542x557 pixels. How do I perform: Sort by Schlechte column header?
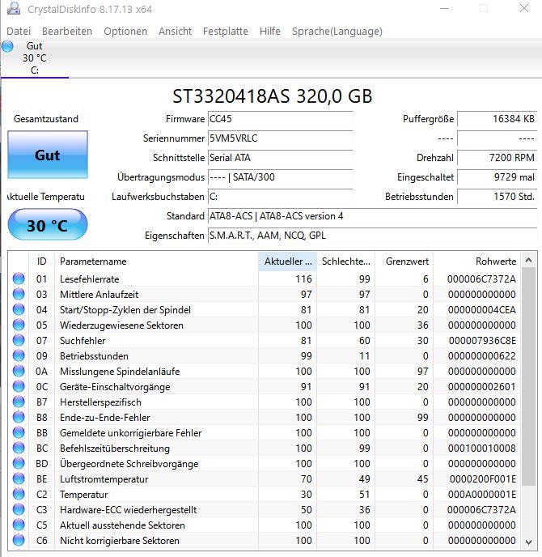[x=345, y=261]
